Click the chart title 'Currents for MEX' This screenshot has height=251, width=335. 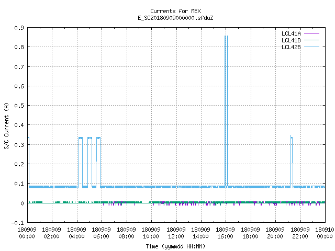tap(175, 11)
